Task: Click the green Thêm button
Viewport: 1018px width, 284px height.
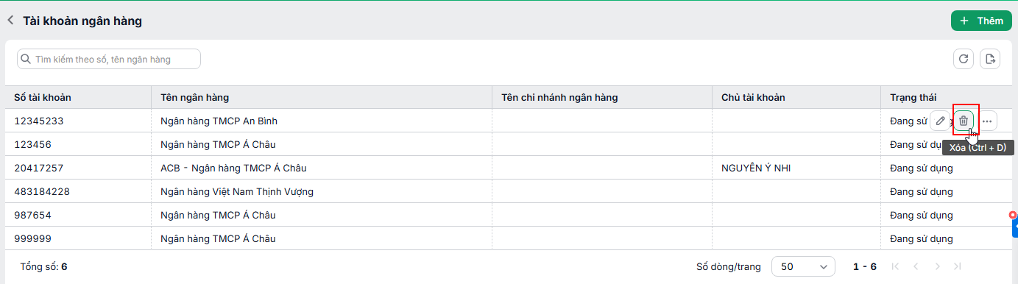Action: [981, 21]
